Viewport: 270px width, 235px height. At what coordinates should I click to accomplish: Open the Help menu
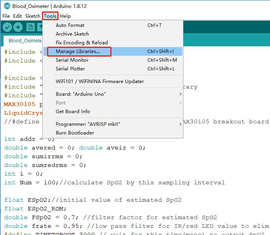(65, 16)
